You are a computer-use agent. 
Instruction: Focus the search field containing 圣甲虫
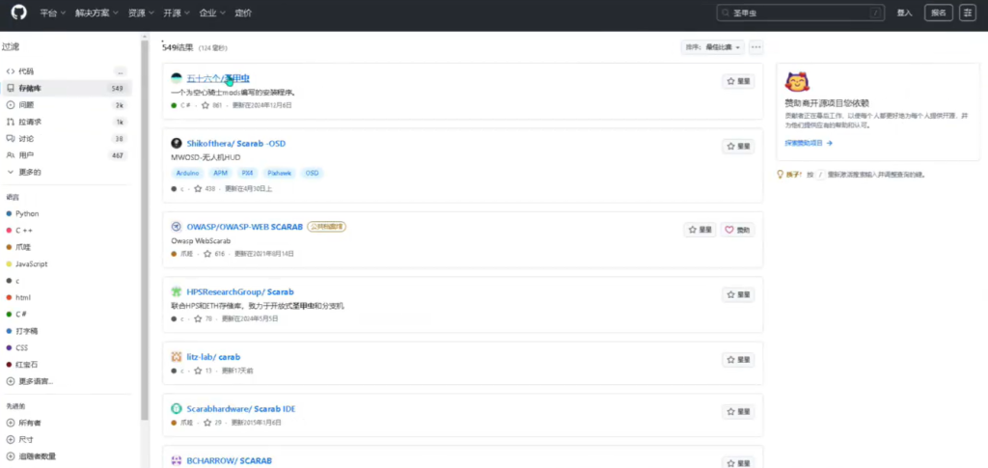tap(800, 13)
